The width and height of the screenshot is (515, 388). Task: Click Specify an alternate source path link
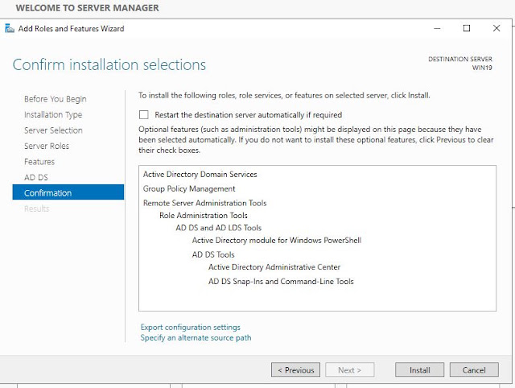pyautogui.click(x=196, y=338)
